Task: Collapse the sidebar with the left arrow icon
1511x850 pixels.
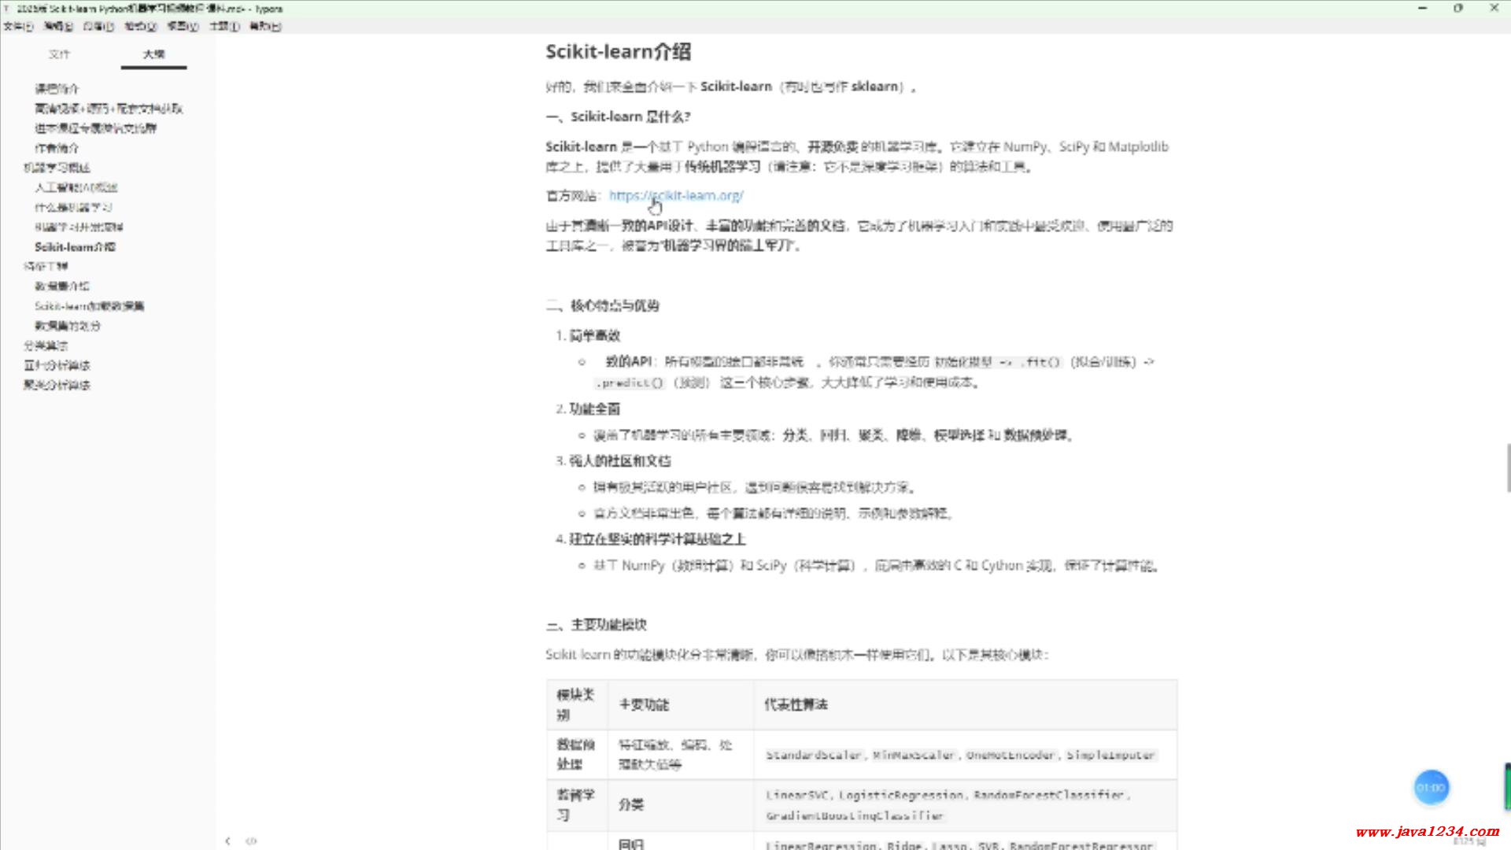Action: [227, 841]
